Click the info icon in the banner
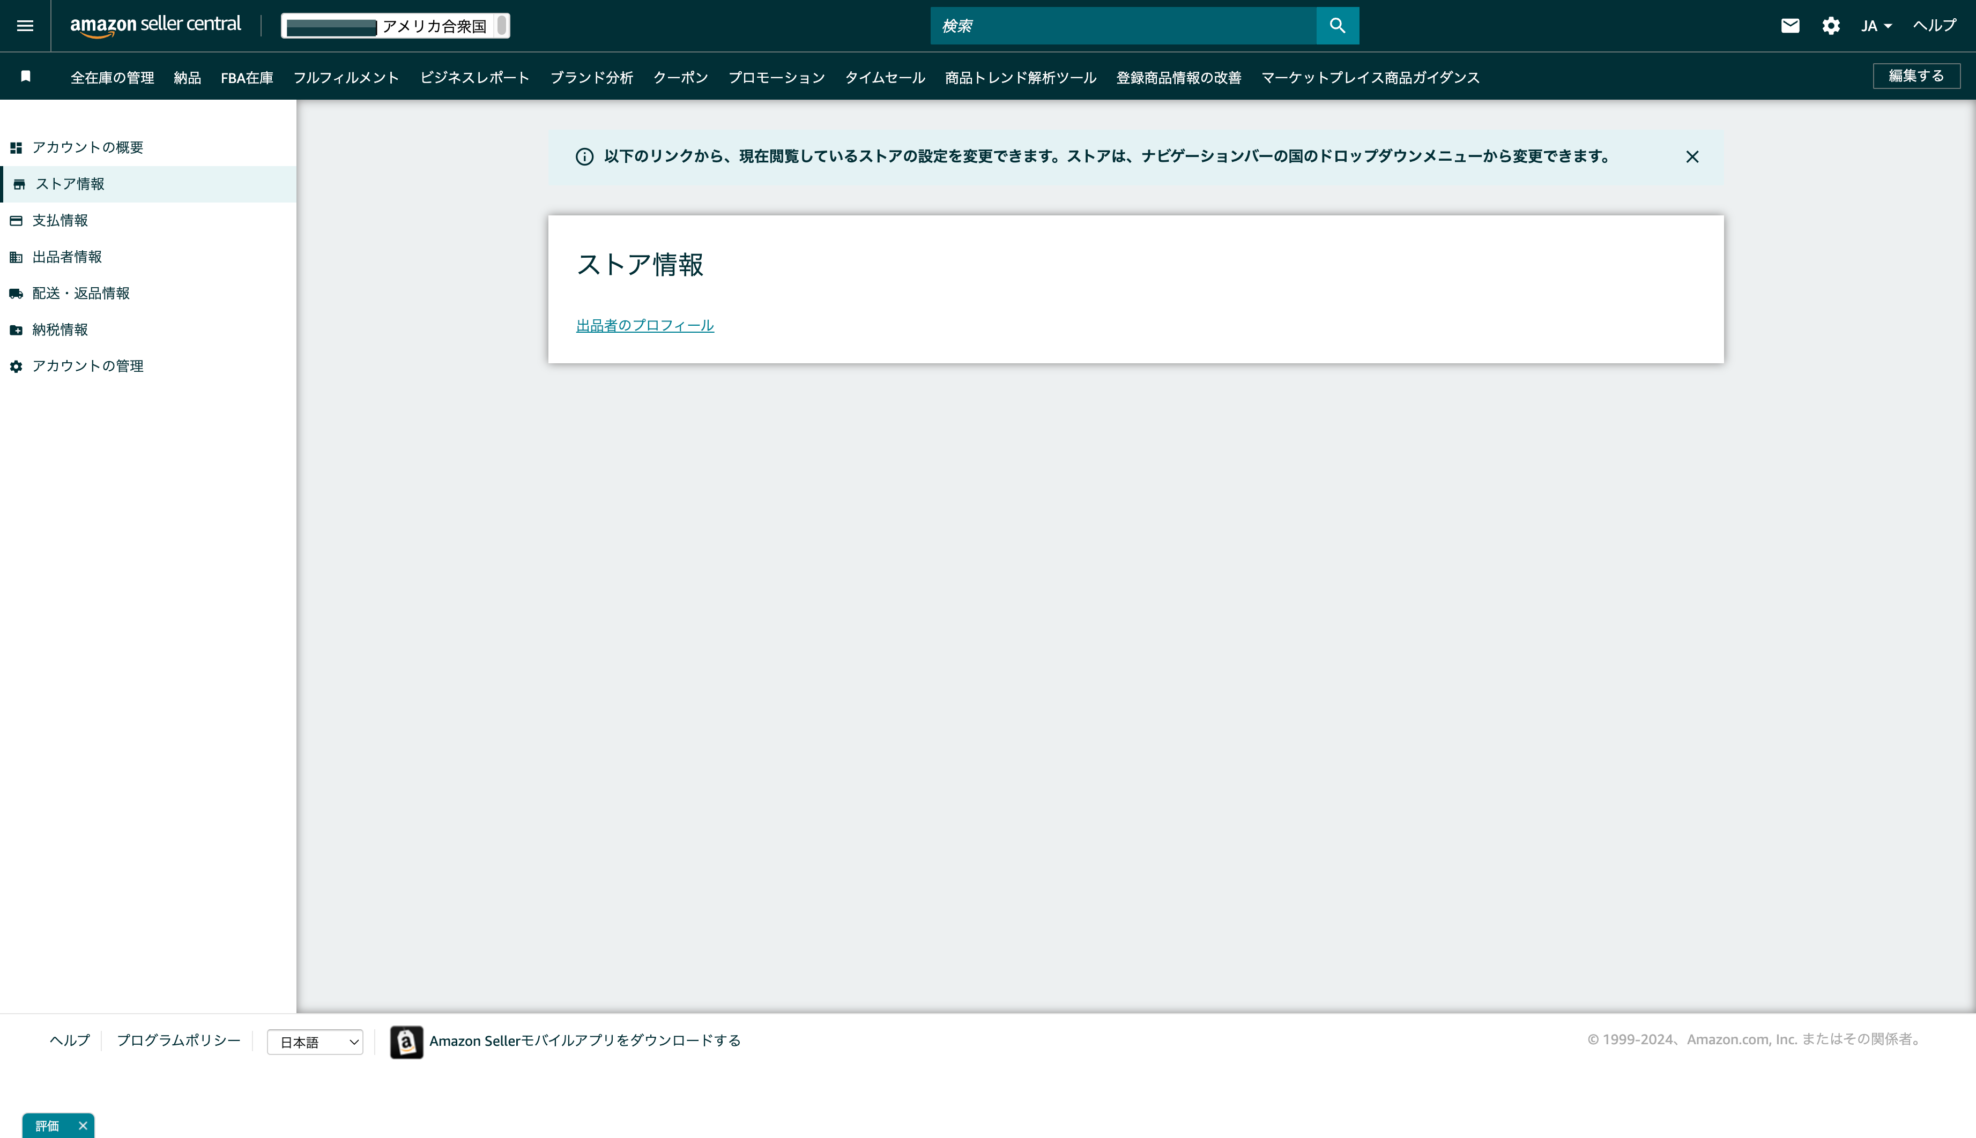This screenshot has height=1138, width=1976. 584,156
